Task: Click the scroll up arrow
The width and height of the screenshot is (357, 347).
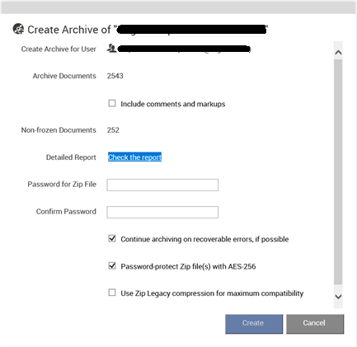Action: coord(338,52)
